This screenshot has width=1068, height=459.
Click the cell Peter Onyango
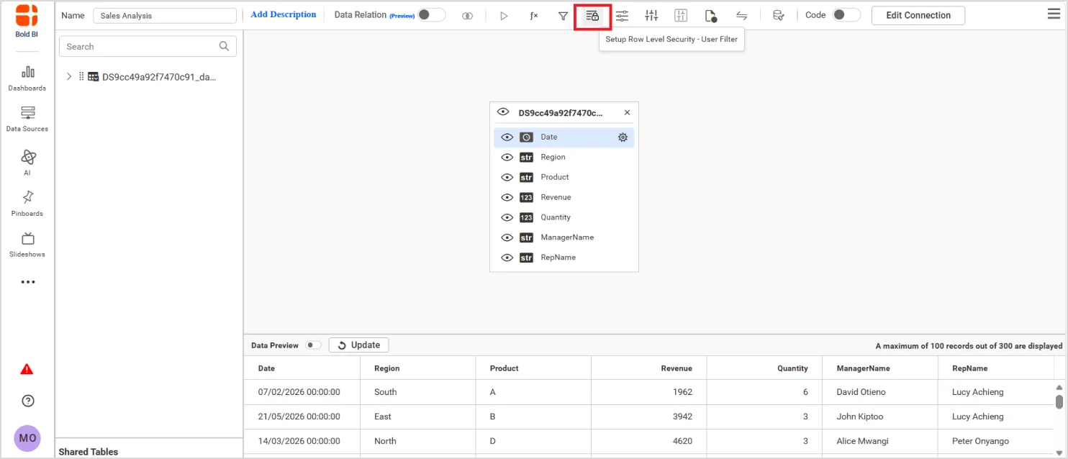996,441
